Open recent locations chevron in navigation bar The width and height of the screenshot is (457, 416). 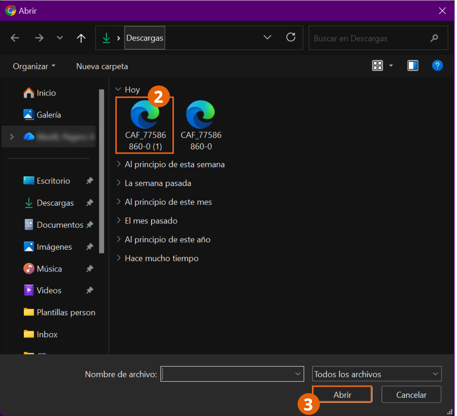click(x=60, y=38)
